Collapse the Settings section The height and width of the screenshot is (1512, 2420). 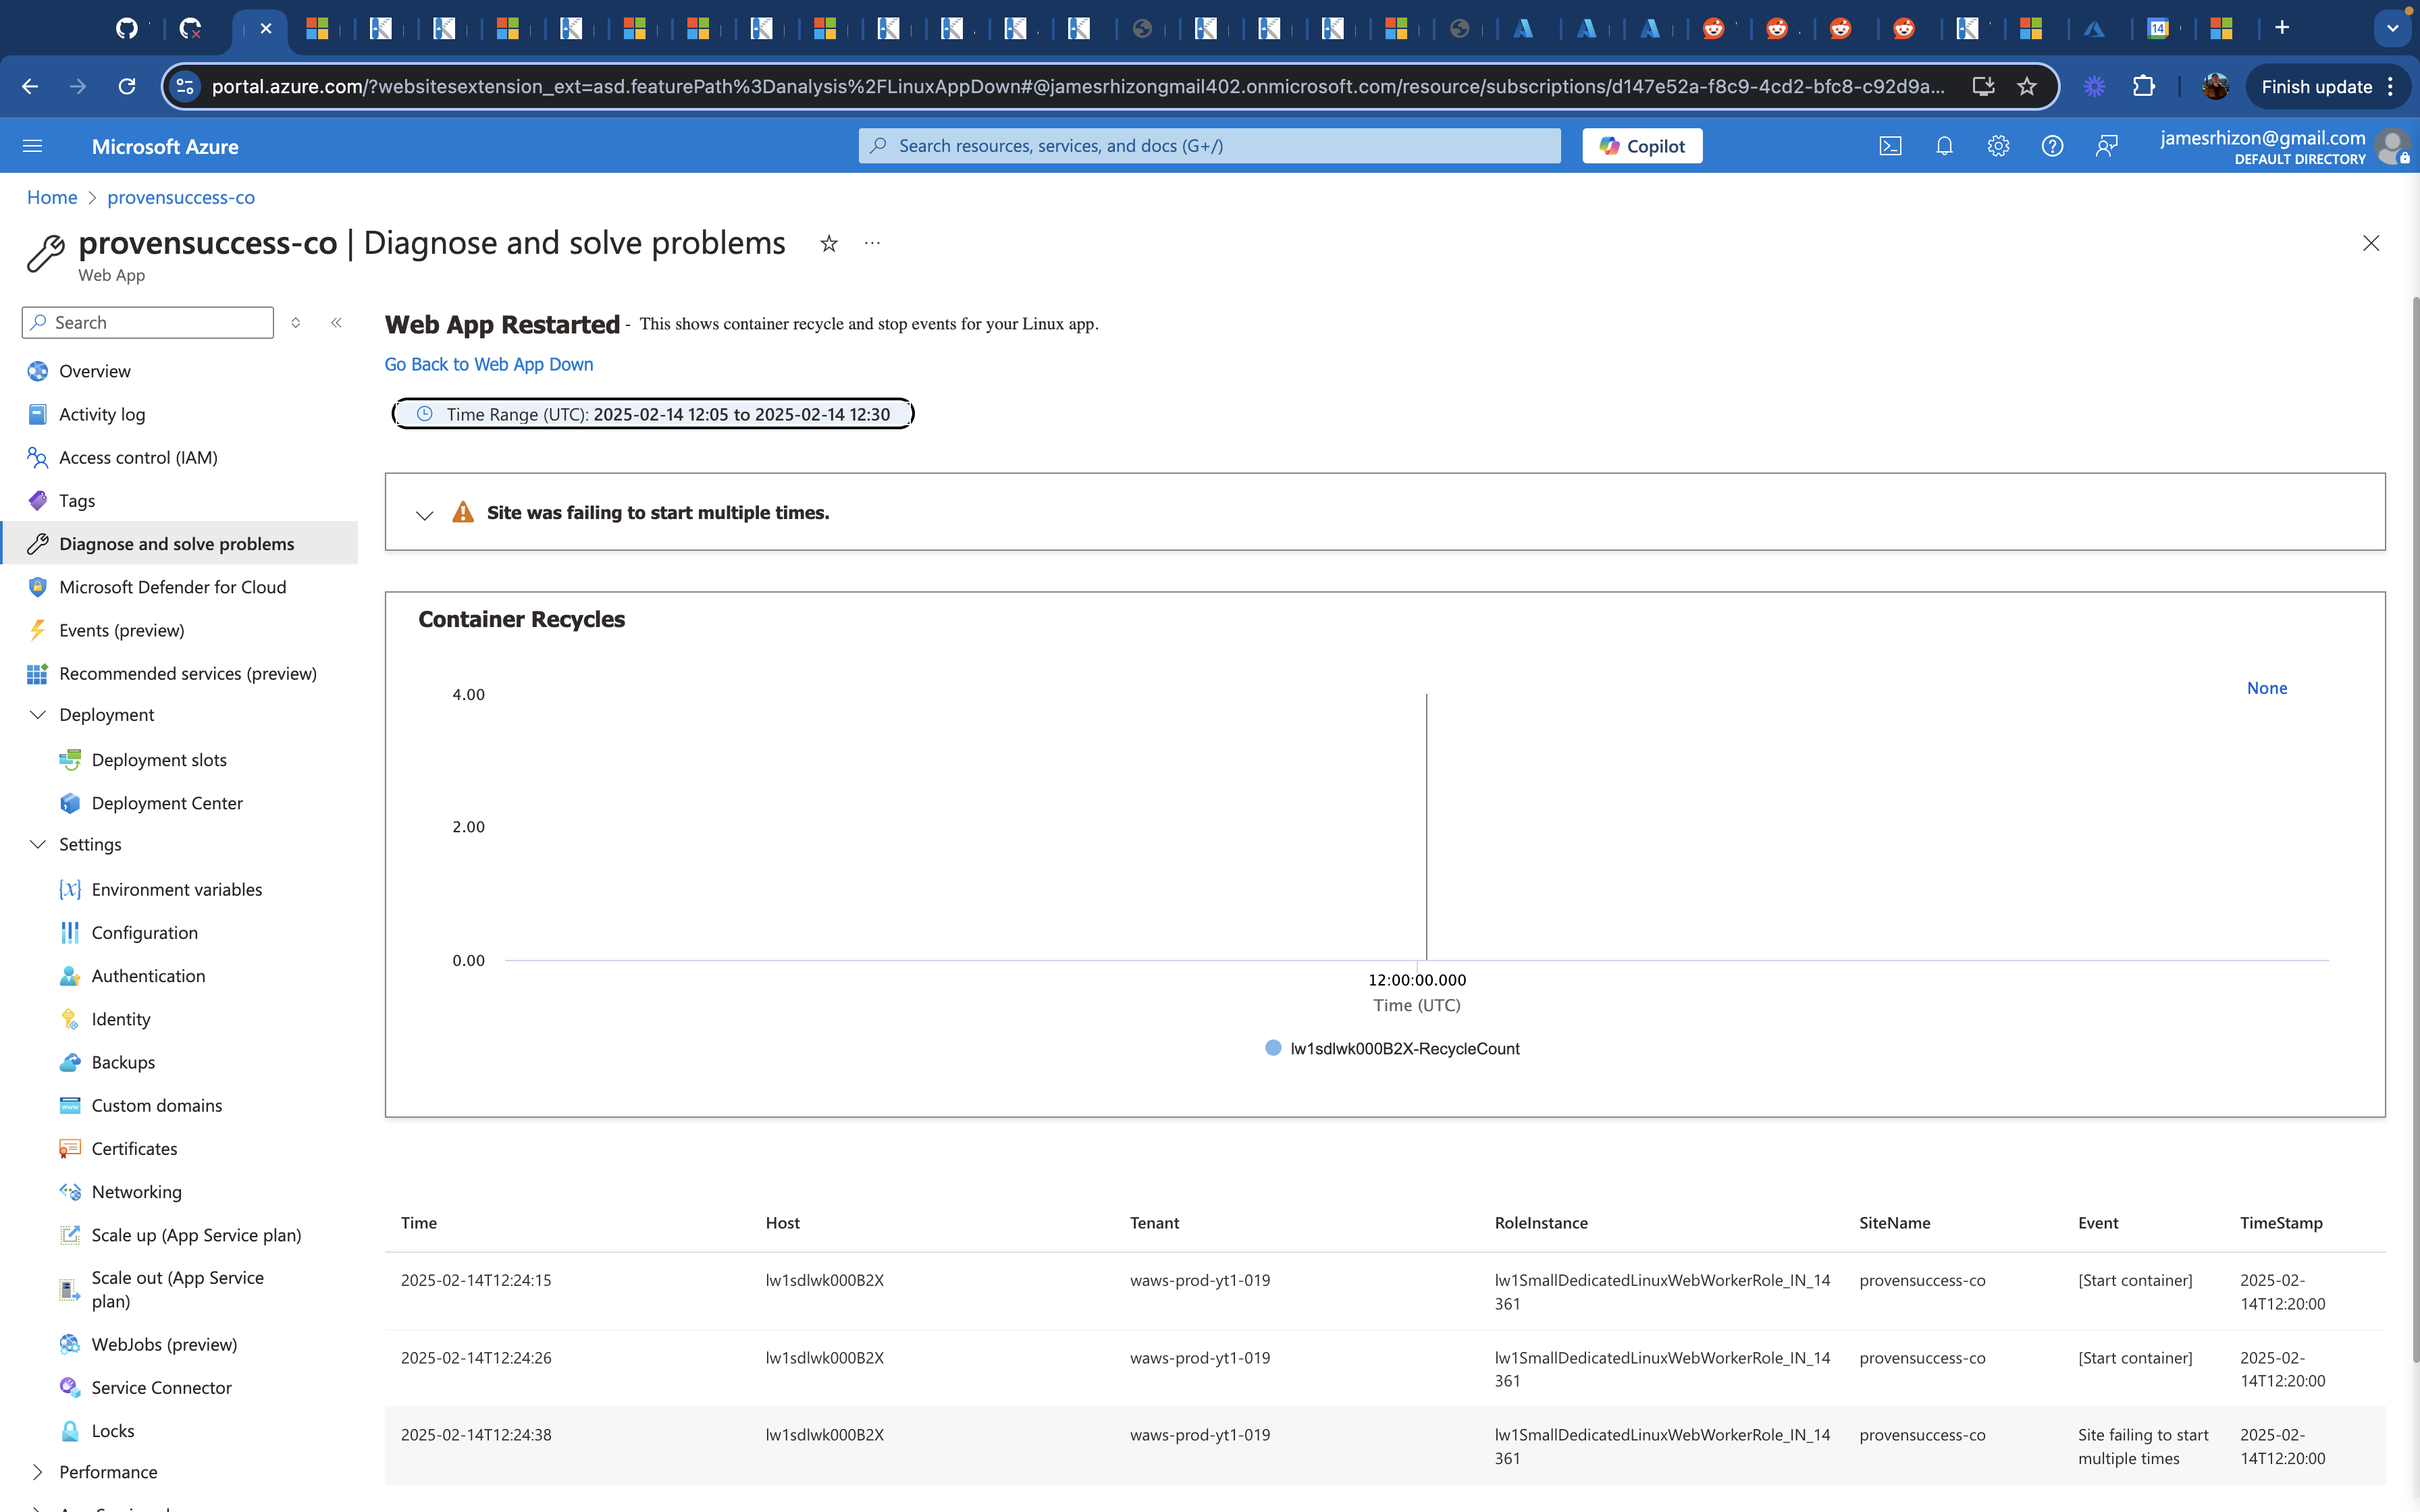38,844
